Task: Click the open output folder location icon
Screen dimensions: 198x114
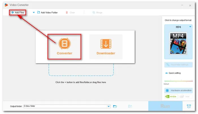Action: pos(130,106)
